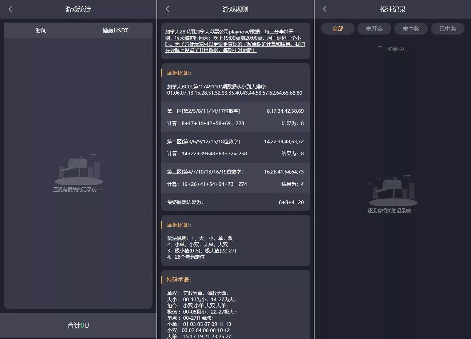Click the 输赢USDT column header
This screenshot has width=471, height=339.
pyautogui.click(x=115, y=31)
